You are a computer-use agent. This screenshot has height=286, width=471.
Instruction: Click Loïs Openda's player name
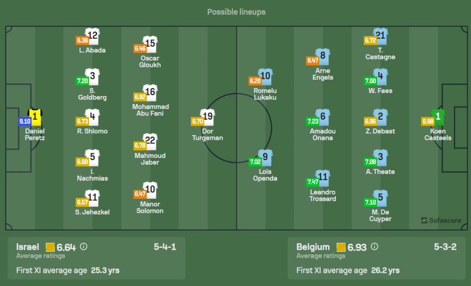pyautogui.click(x=265, y=175)
